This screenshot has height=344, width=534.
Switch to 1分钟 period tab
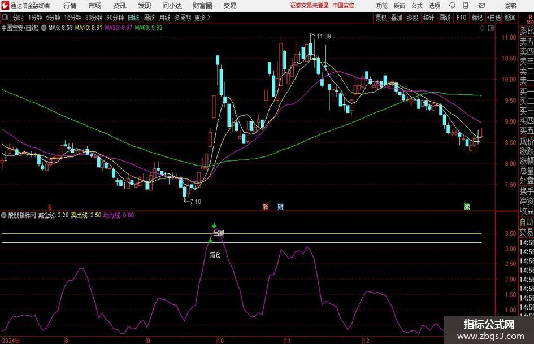(34, 18)
